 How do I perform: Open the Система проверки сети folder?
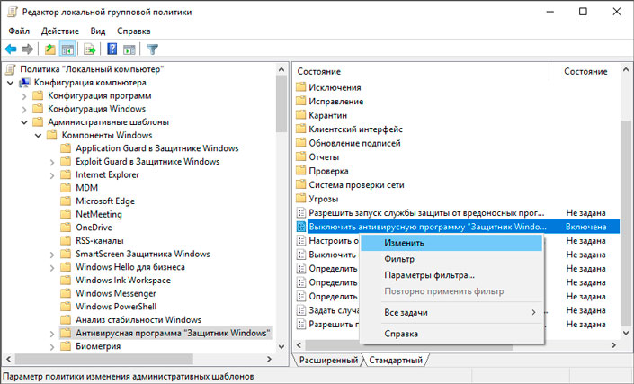pyautogui.click(x=356, y=185)
